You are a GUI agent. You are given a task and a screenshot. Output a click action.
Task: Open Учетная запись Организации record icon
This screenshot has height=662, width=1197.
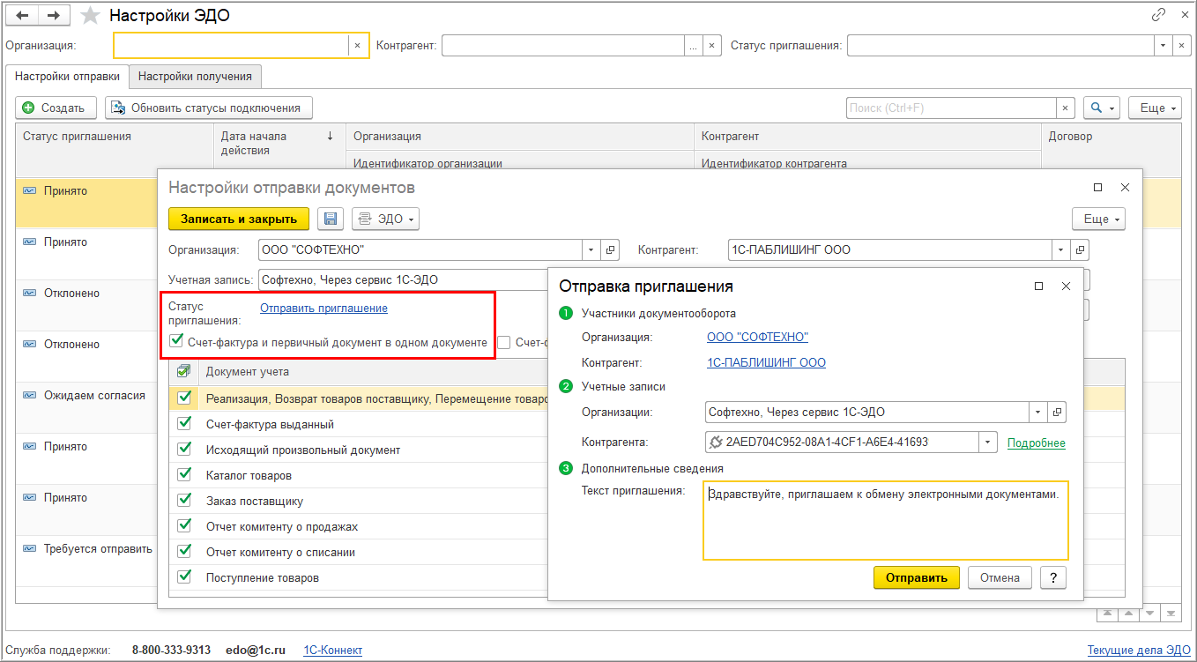[x=1056, y=413]
